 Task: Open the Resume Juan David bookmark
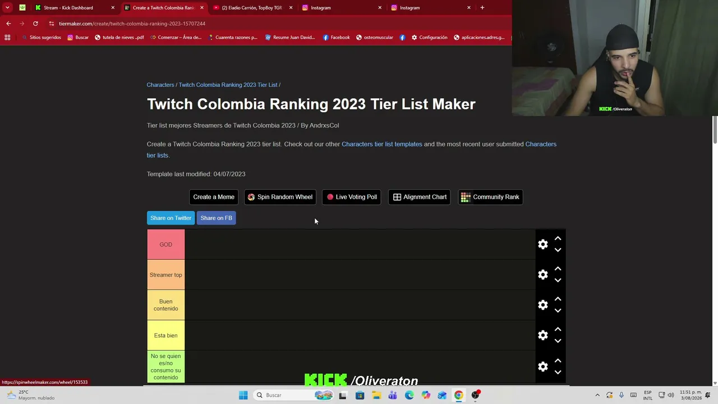coord(290,38)
